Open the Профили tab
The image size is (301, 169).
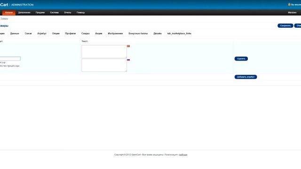click(x=71, y=33)
